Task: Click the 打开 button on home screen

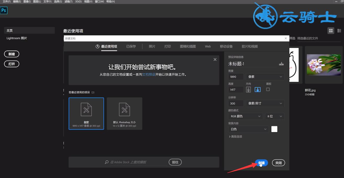Action: (x=12, y=64)
